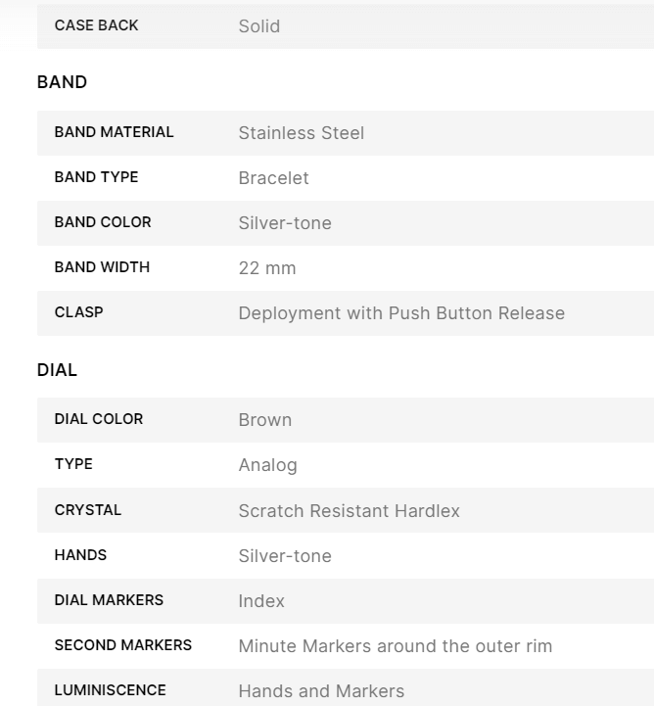Click the CLASP label

78,312
